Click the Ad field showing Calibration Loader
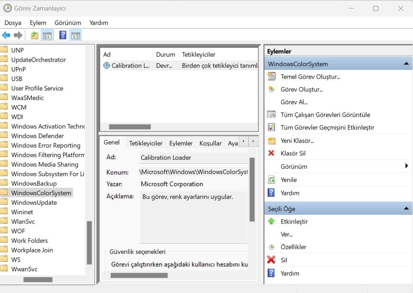 194,158
